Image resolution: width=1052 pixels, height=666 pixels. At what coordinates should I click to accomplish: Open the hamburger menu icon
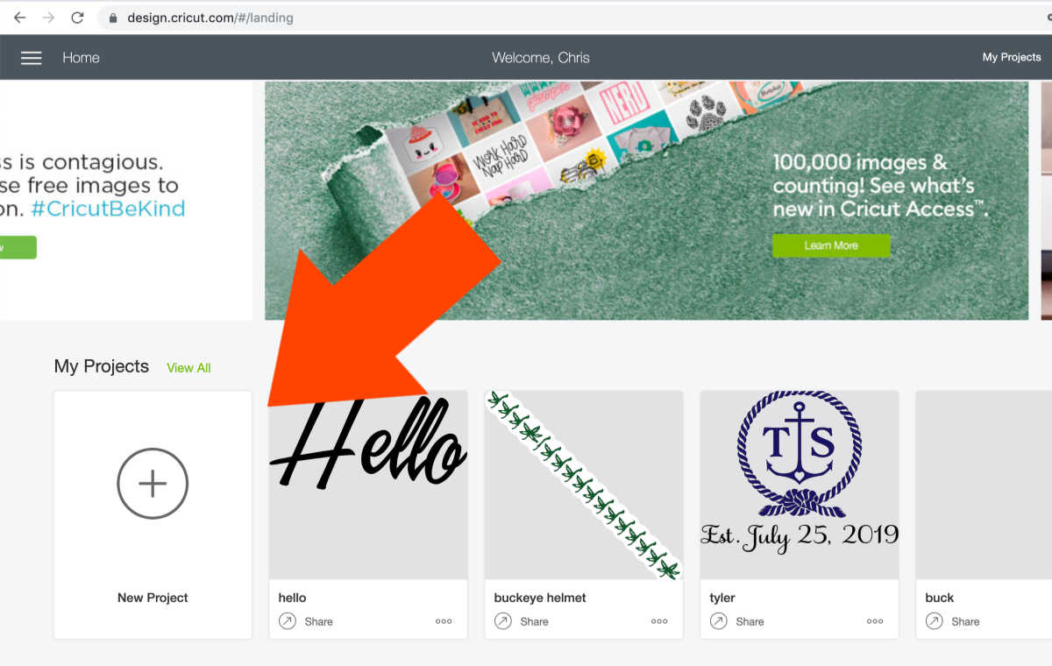32,58
